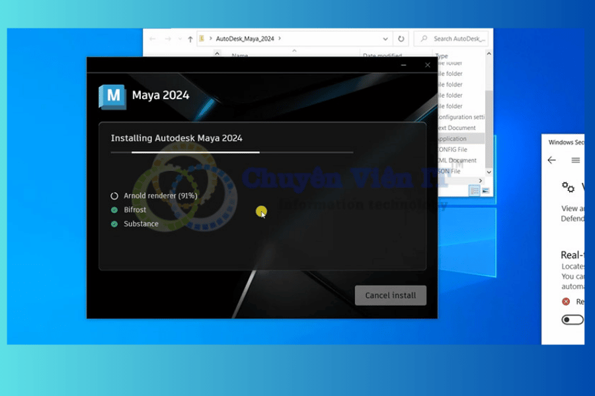The image size is (595, 396).
Task: Switch Explorer to large icons view
Action: pyautogui.click(x=485, y=191)
